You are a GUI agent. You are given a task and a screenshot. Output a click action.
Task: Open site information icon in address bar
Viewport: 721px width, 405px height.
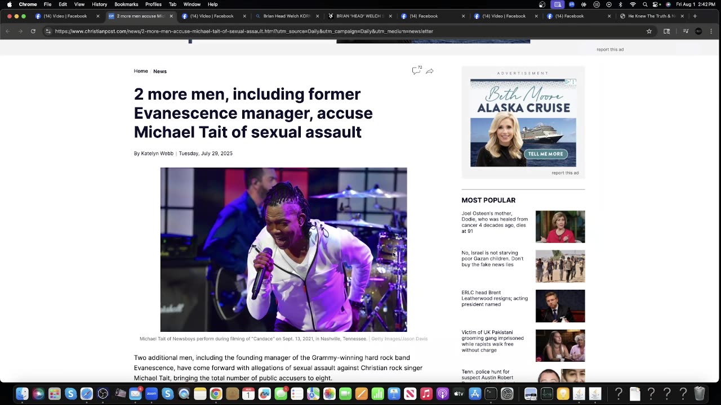(x=48, y=31)
